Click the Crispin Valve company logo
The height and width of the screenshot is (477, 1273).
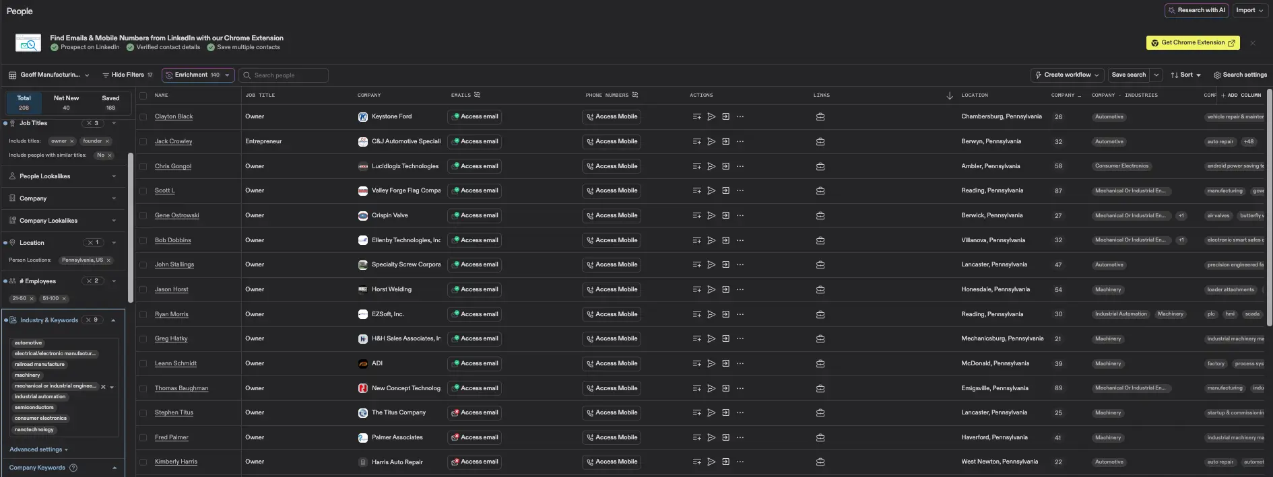coord(363,215)
